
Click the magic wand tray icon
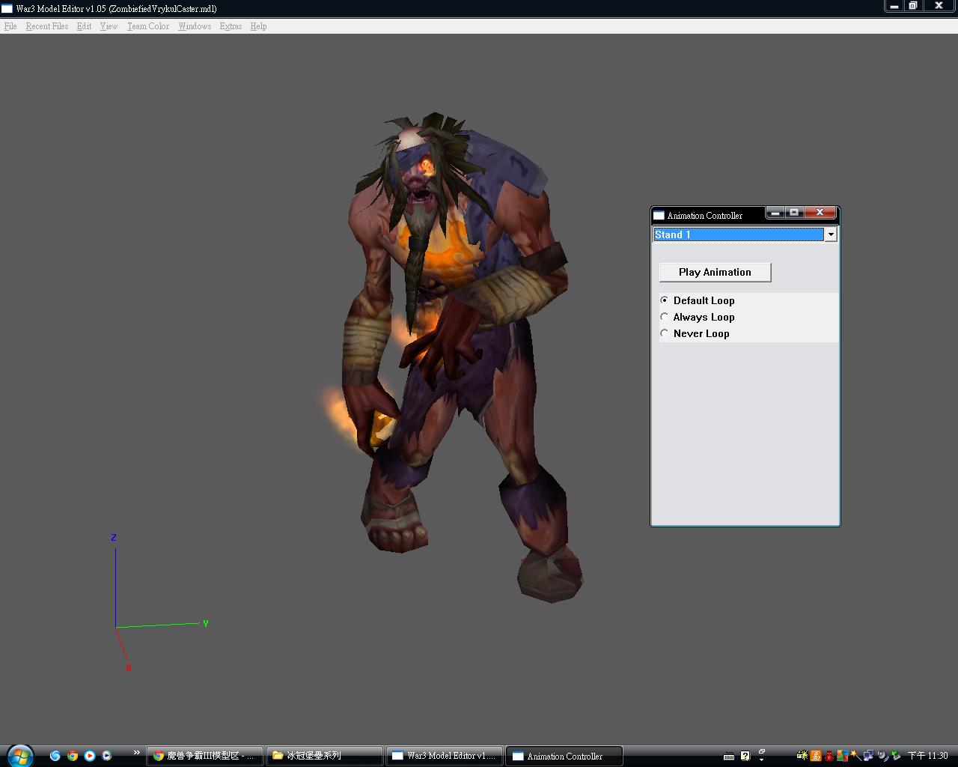click(x=855, y=756)
